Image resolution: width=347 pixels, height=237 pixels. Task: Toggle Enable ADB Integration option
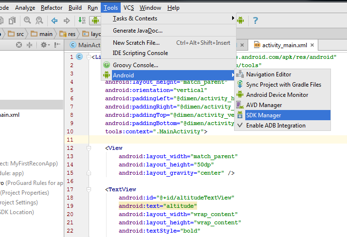(283, 126)
